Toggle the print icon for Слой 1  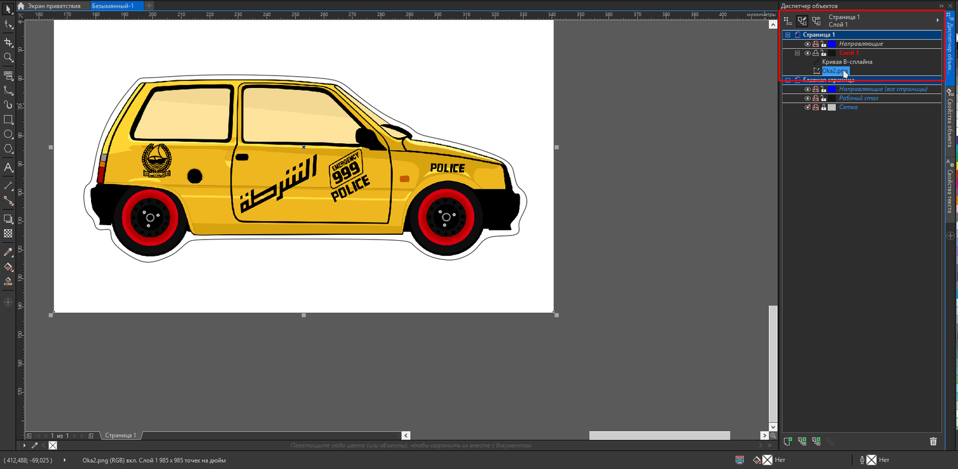815,53
